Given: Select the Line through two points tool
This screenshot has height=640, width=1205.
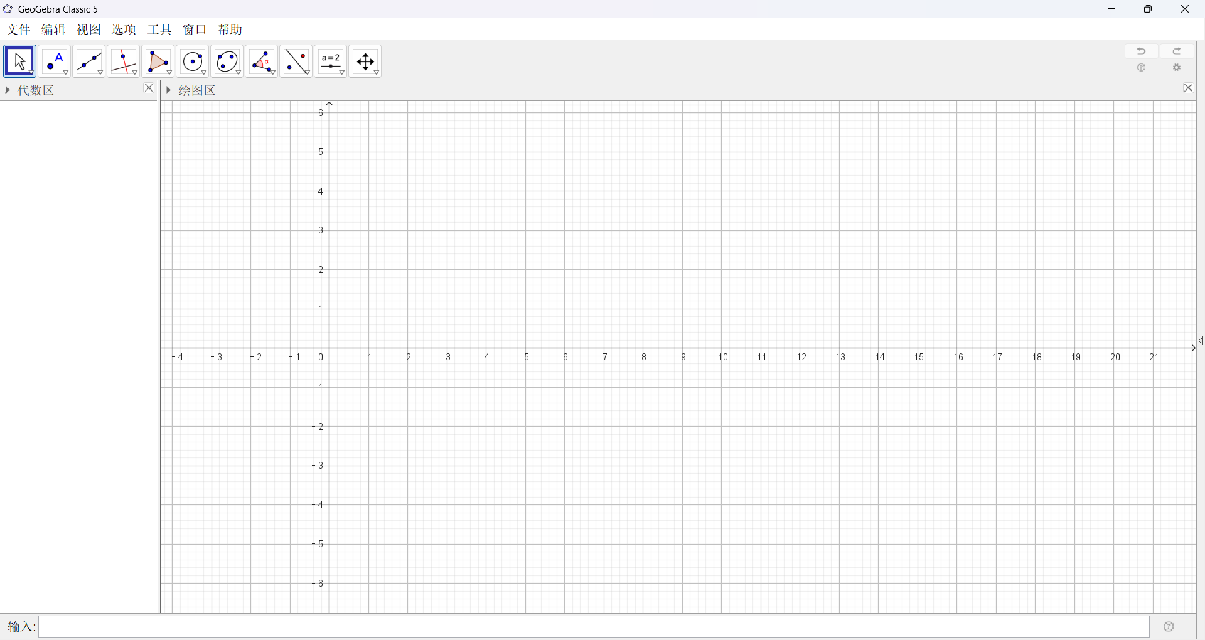Looking at the screenshot, I should click(89, 61).
